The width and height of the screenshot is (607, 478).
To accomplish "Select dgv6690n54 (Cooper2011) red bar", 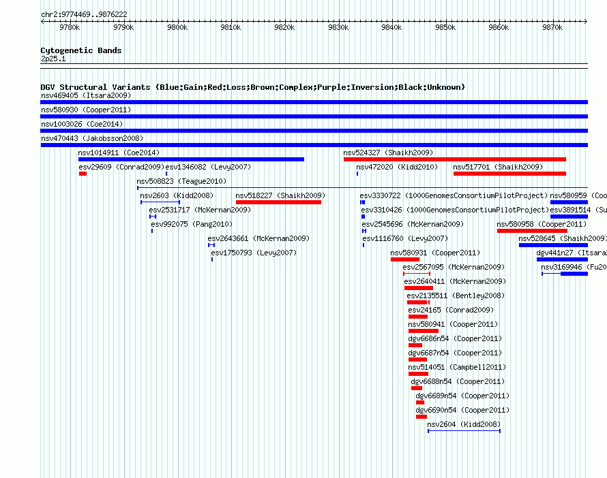I will tap(421, 417).
